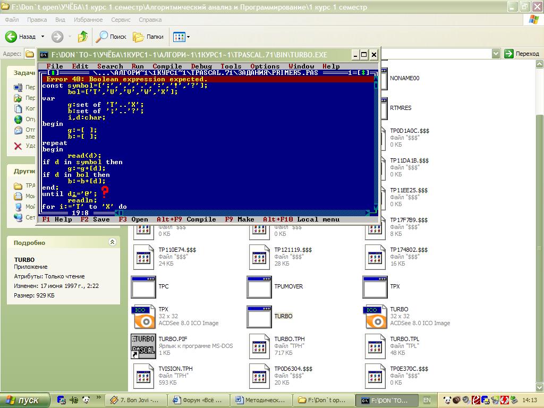Image resolution: width=544 pixels, height=408 pixels.
Task: Collapse the Подробно details panel
Action: click(x=112, y=242)
